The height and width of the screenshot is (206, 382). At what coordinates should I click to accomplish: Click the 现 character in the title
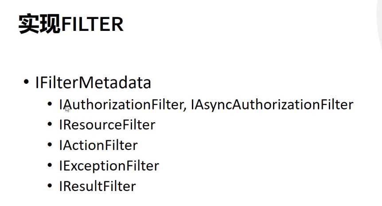50,23
